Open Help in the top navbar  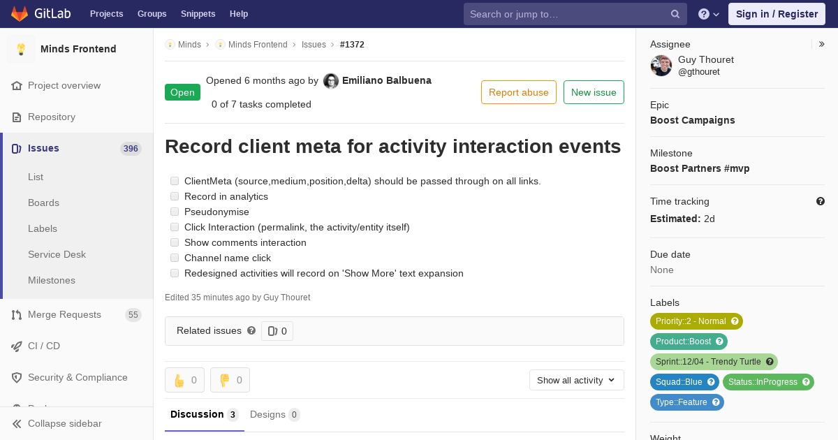pos(239,14)
